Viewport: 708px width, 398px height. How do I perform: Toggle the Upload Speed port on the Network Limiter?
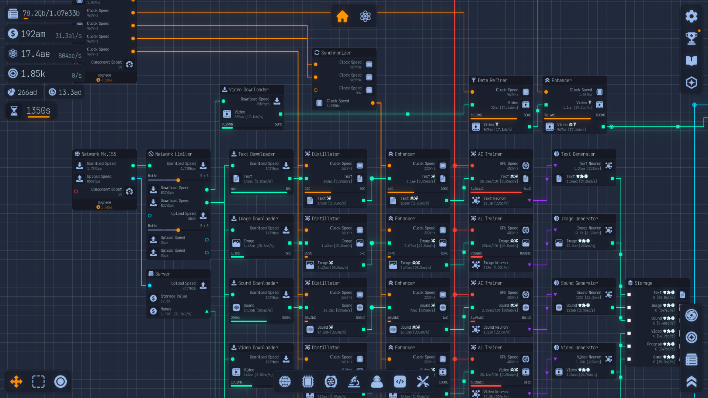coord(149,216)
